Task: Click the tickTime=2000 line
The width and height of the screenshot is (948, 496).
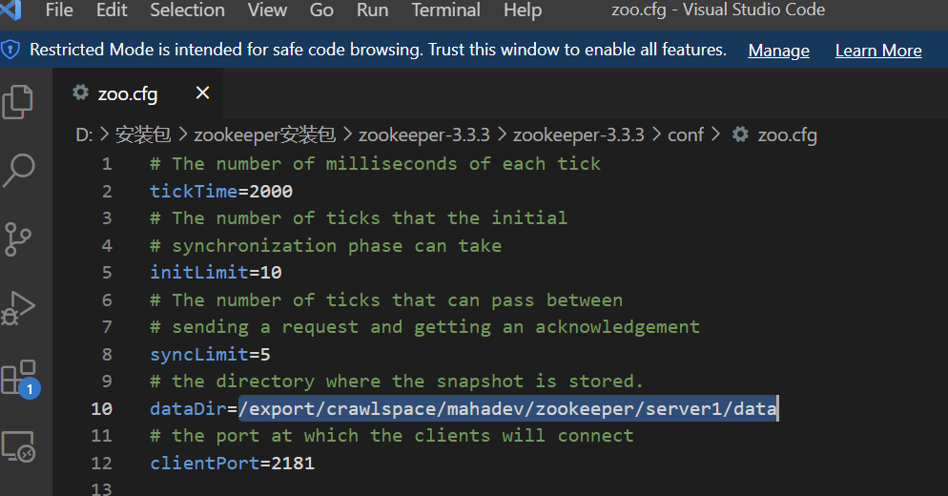Action: tap(221, 191)
